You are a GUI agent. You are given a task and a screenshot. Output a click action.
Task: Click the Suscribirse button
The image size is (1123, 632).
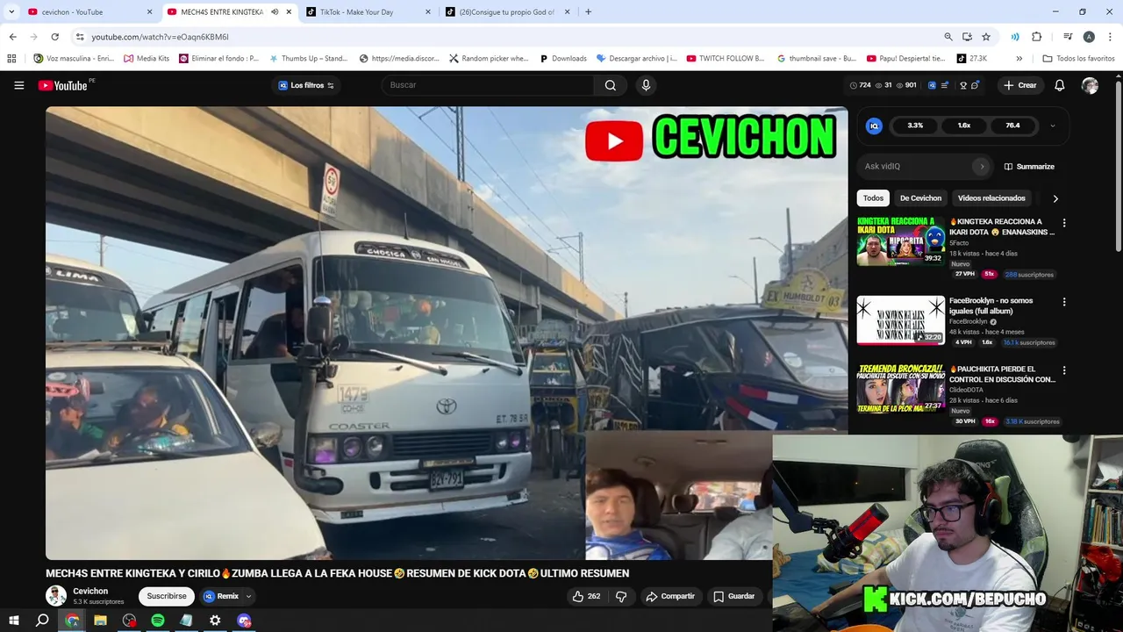(167, 596)
